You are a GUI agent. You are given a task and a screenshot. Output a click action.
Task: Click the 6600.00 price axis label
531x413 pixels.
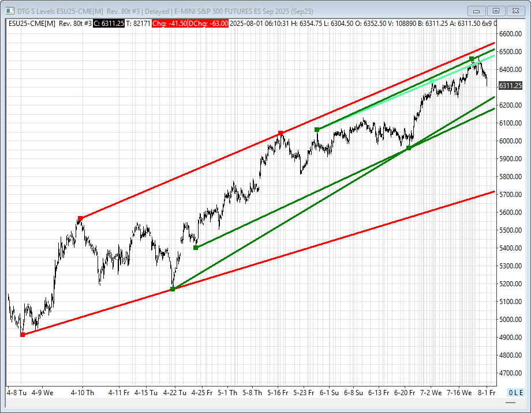510,34
